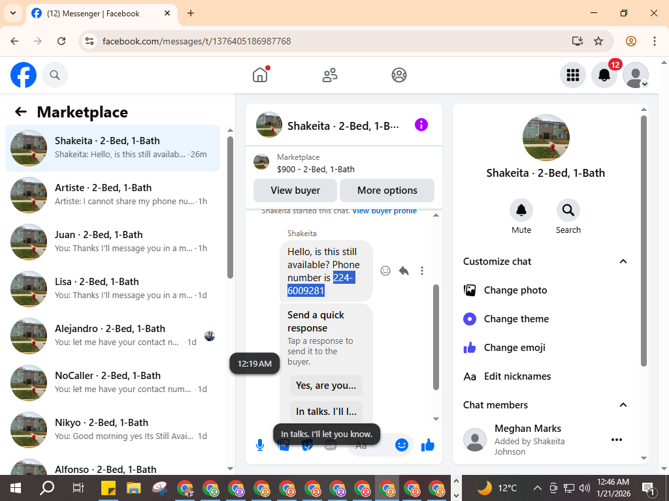Close the Messenger Facebook tab

[167, 13]
